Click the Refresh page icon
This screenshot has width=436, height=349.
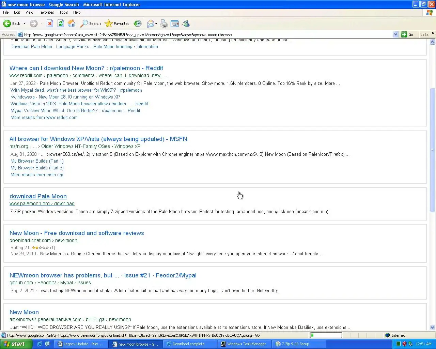tap(61, 24)
